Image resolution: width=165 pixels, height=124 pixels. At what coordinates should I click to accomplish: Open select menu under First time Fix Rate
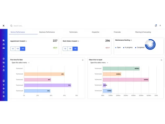click(20, 62)
